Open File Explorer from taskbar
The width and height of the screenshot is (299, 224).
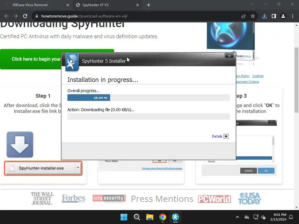tap(150, 217)
